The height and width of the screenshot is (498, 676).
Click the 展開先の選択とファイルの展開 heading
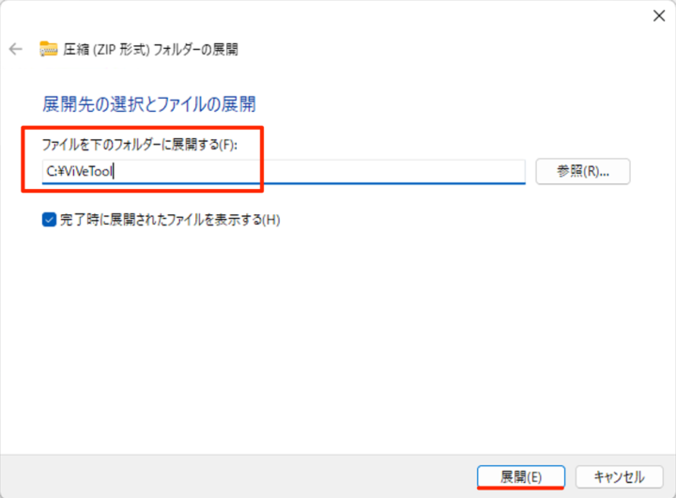point(149,104)
